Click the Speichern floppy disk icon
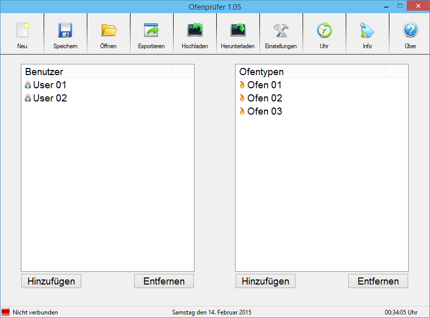Viewport: 430px width, 318px height. (65, 30)
